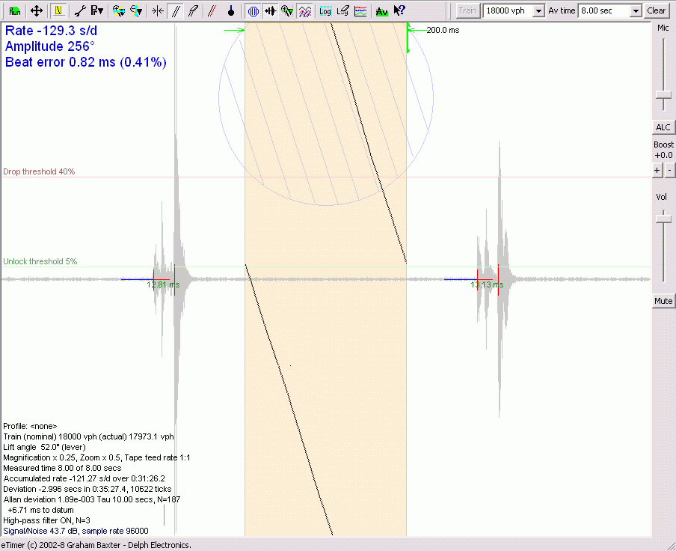676x551 pixels.
Task: Increase Boost with the plus button
Action: [657, 170]
